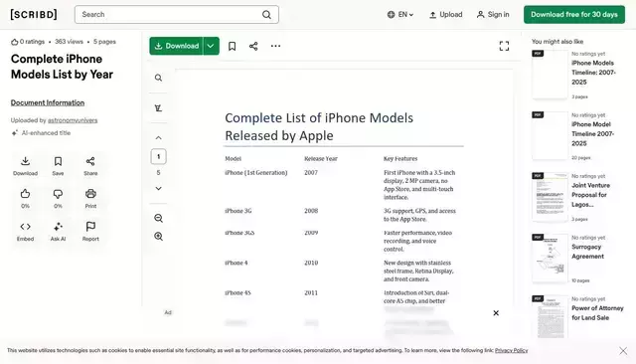Image resolution: width=636 pixels, height=364 pixels.
Task: Close the ad banner
Action: (x=496, y=313)
